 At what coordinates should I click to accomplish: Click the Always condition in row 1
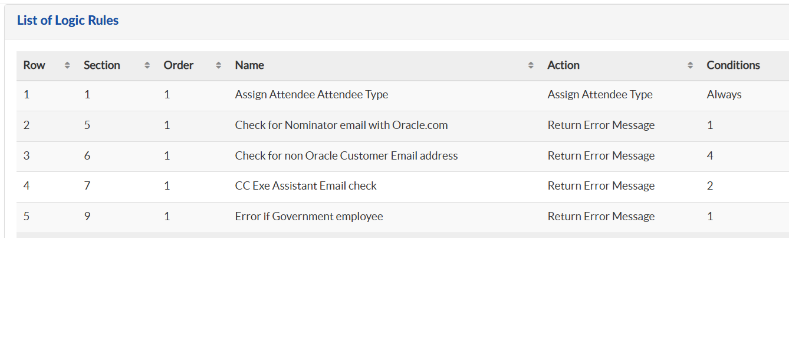coord(724,94)
